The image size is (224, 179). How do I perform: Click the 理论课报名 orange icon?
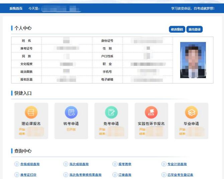(x=31, y=112)
